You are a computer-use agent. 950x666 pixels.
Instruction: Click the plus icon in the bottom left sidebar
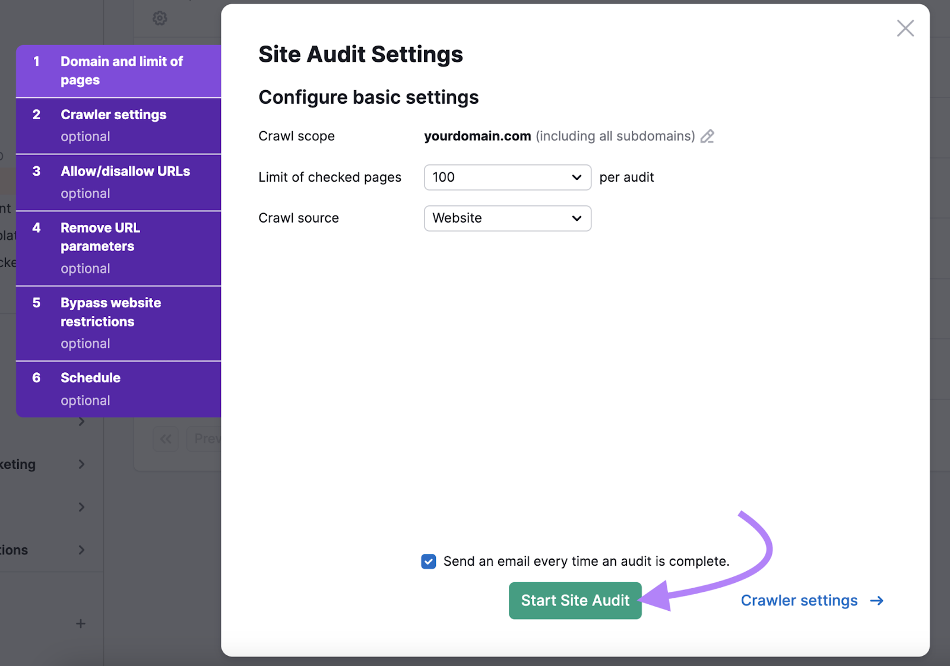[x=80, y=623]
